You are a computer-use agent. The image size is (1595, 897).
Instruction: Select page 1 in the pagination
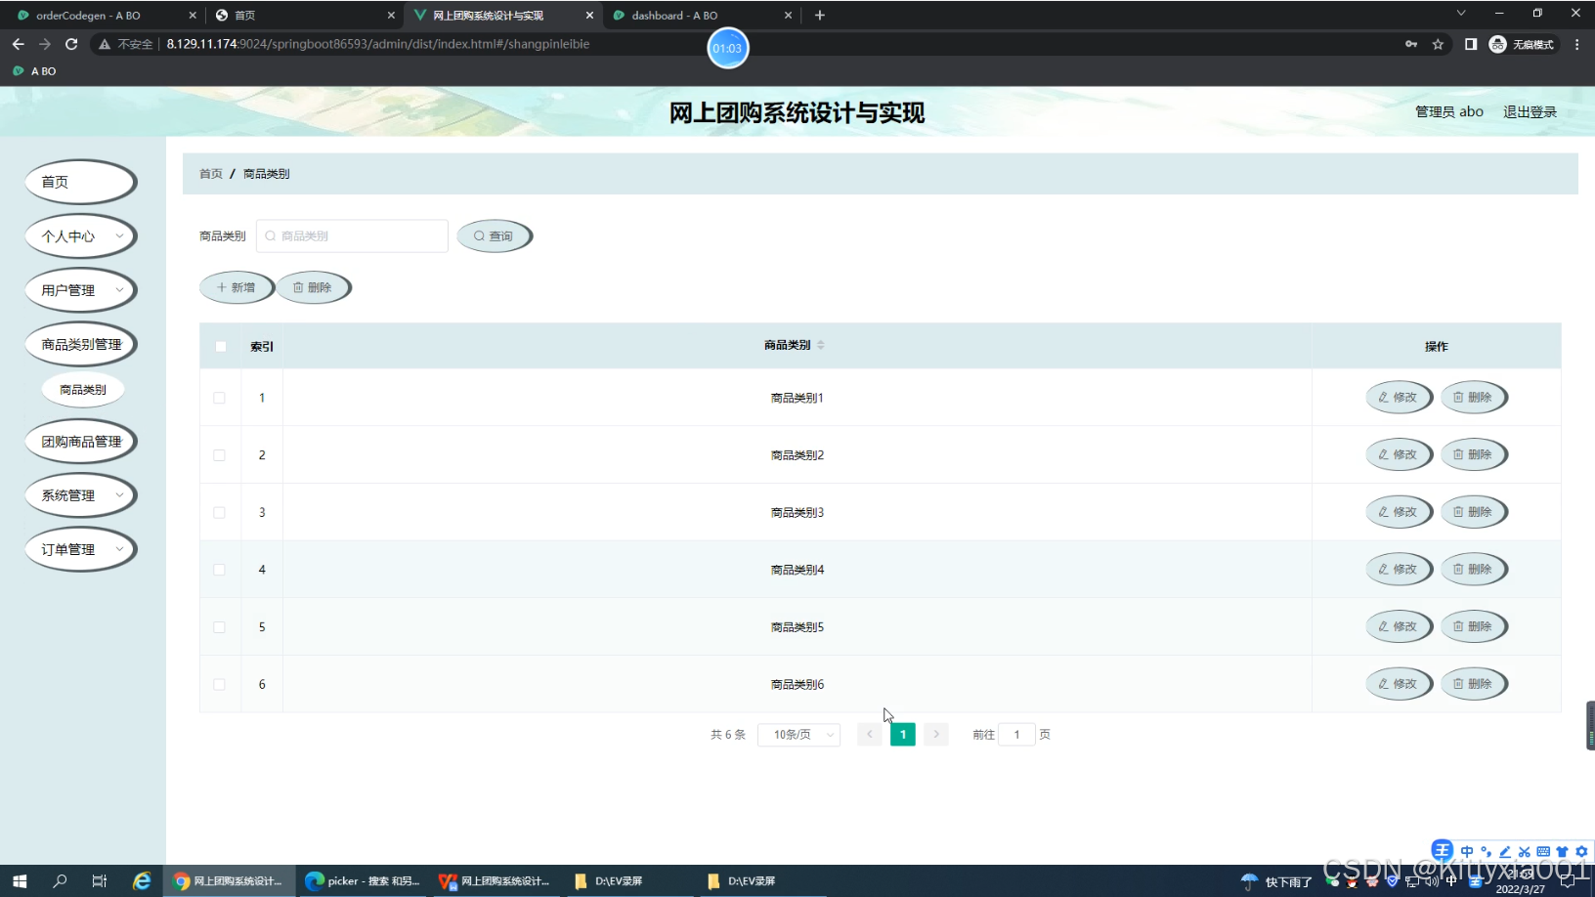click(x=903, y=734)
